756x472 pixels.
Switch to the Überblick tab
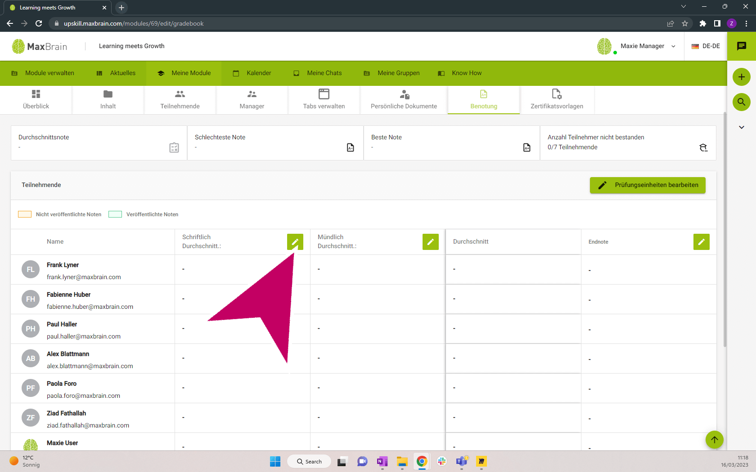pyautogui.click(x=36, y=100)
